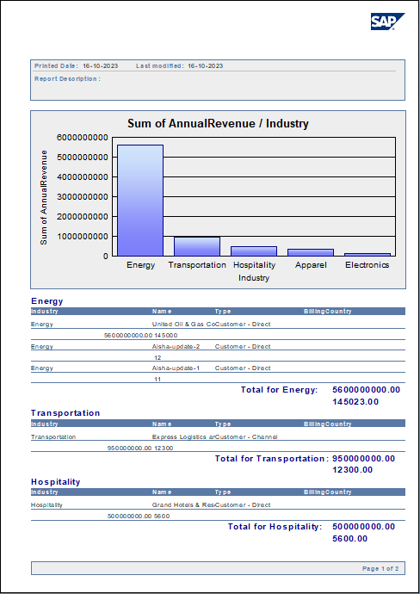Click the SAP logo
Screen dimensions: 420x594
pyautogui.click(x=387, y=22)
